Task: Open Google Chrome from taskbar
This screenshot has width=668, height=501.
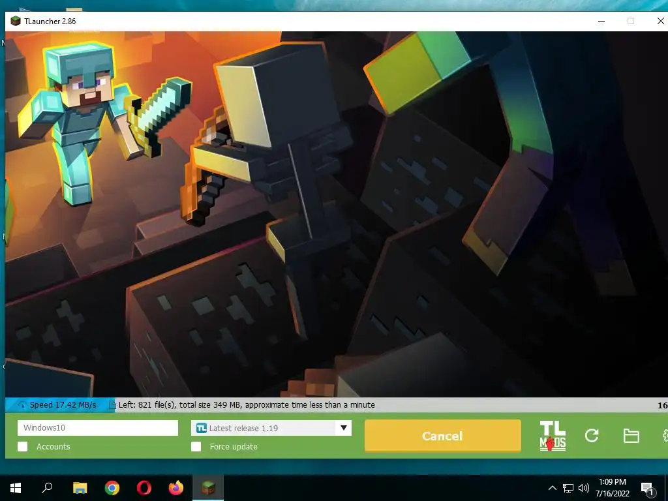Action: click(112, 487)
